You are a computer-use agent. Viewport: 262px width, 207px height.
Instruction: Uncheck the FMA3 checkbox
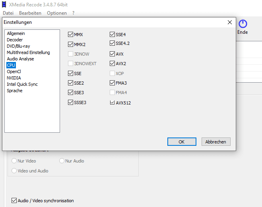[112, 83]
